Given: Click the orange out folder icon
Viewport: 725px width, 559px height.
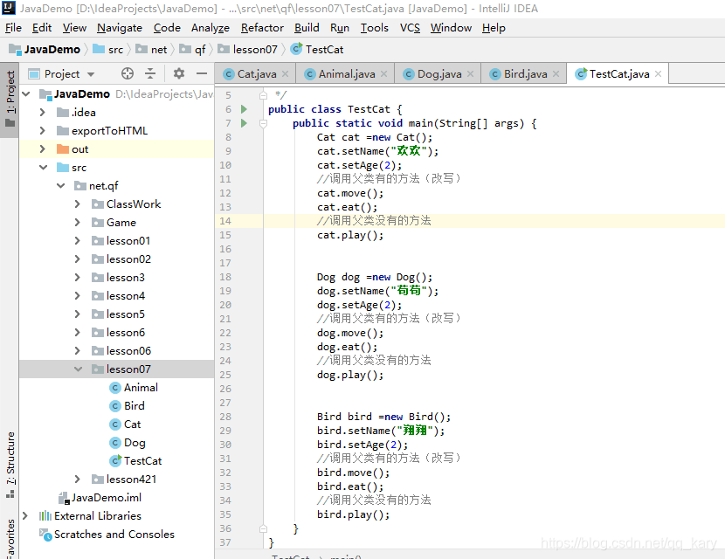Looking at the screenshot, I should click(62, 148).
